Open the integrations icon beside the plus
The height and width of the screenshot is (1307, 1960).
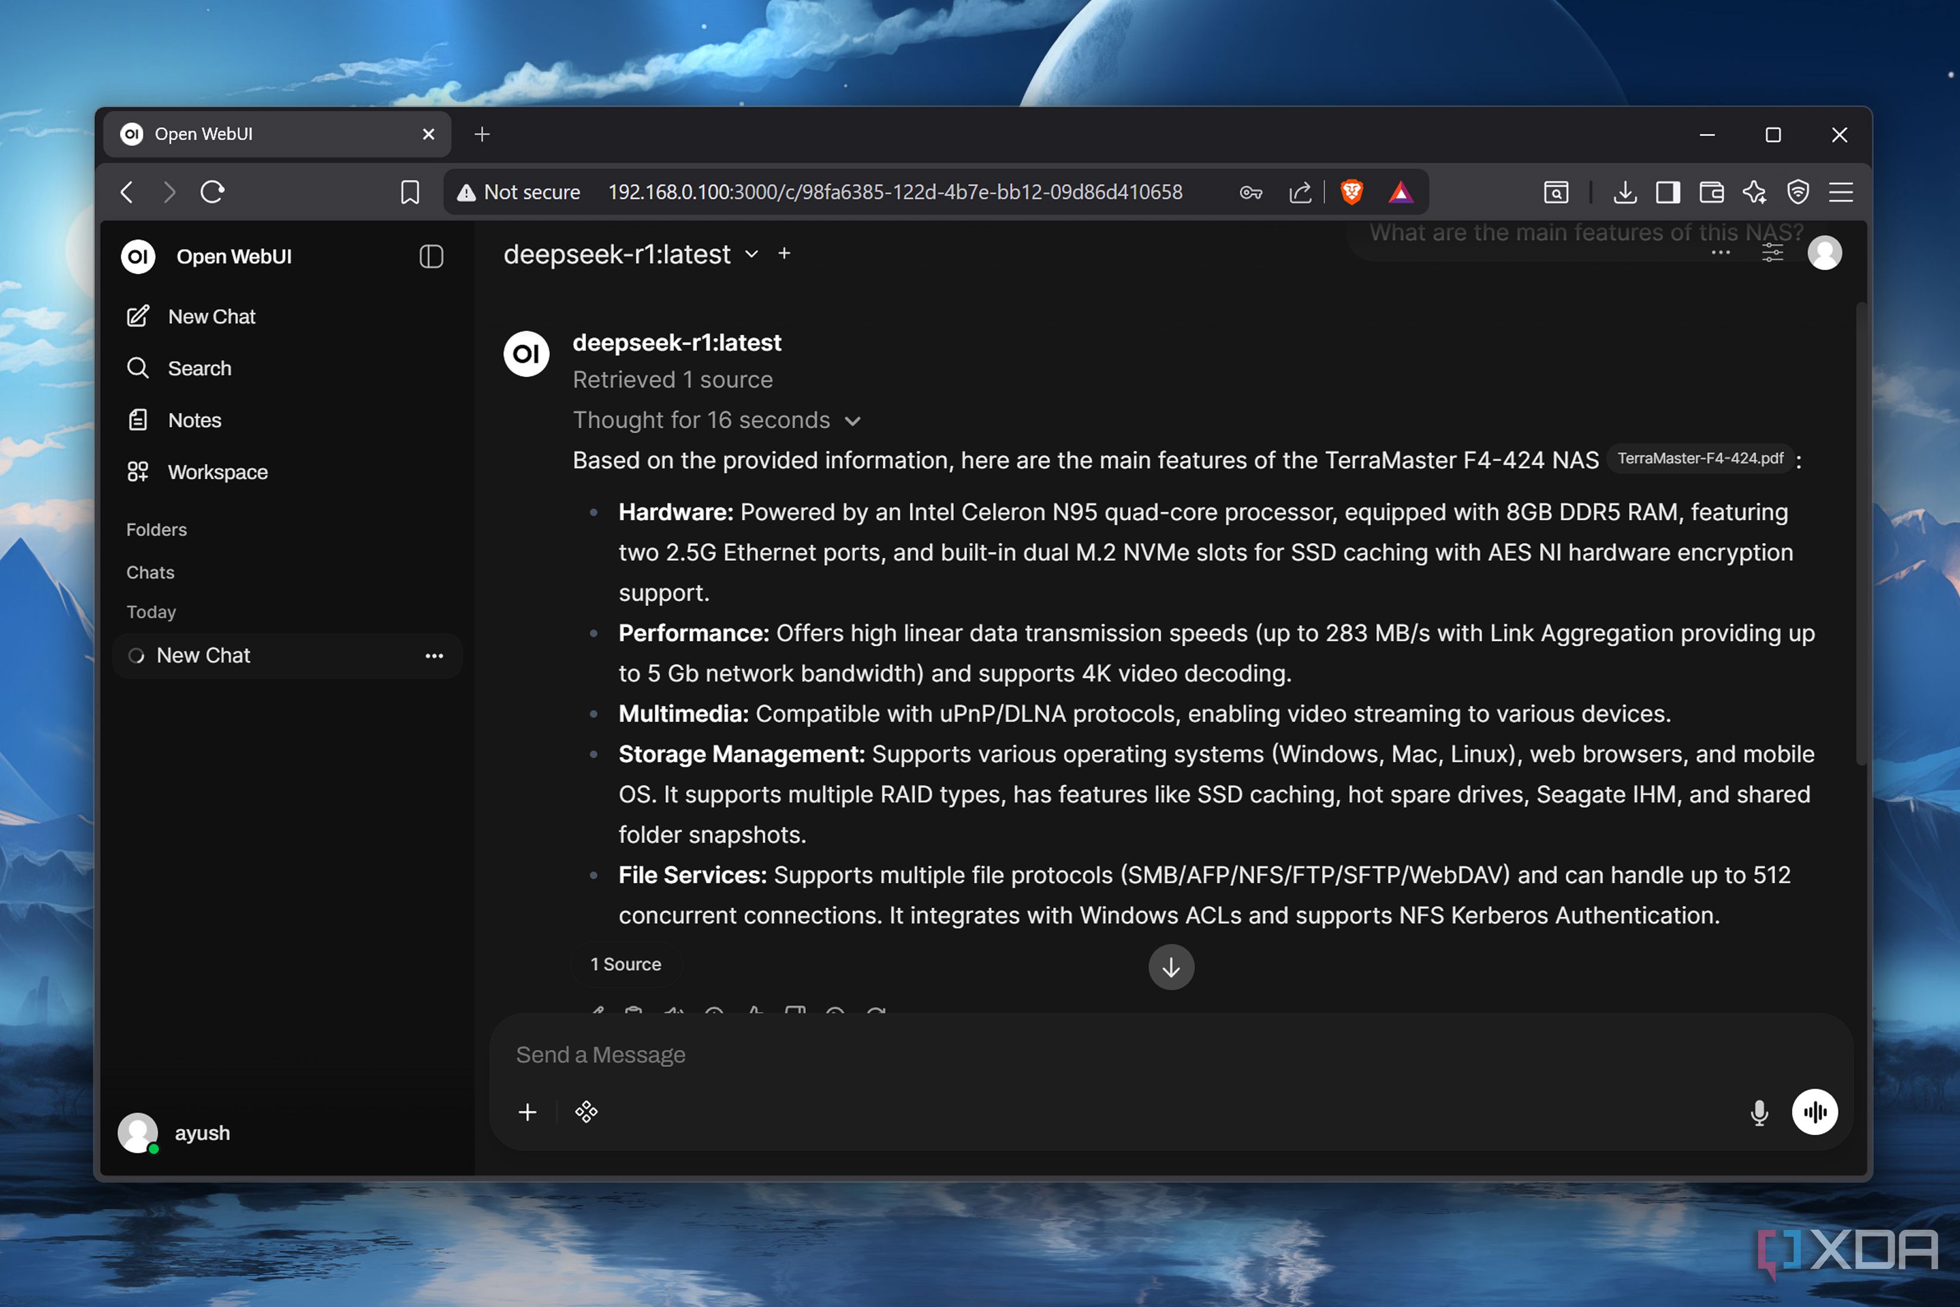pyautogui.click(x=586, y=1112)
